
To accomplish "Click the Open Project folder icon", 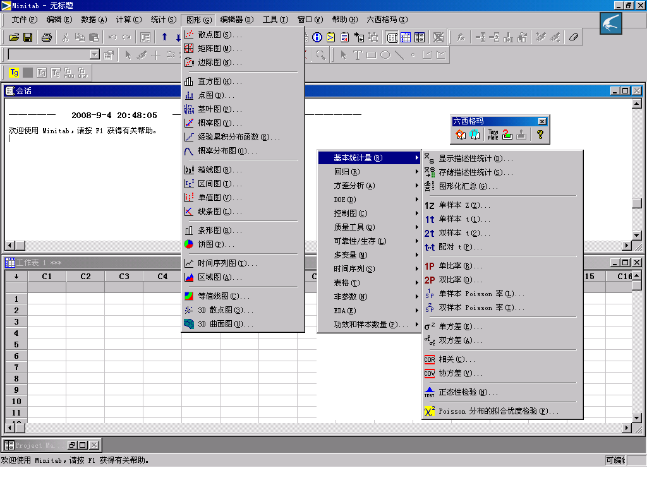I will (14, 37).
